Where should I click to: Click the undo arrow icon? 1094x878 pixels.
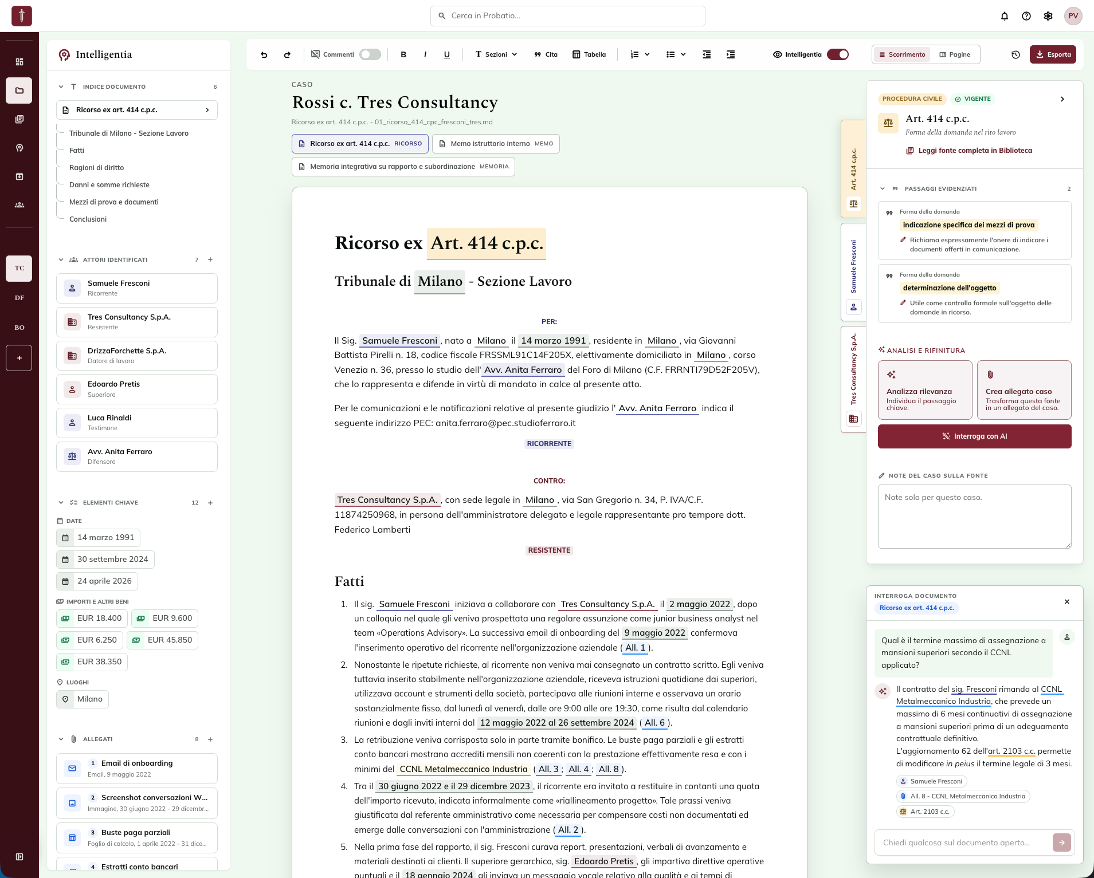click(264, 54)
